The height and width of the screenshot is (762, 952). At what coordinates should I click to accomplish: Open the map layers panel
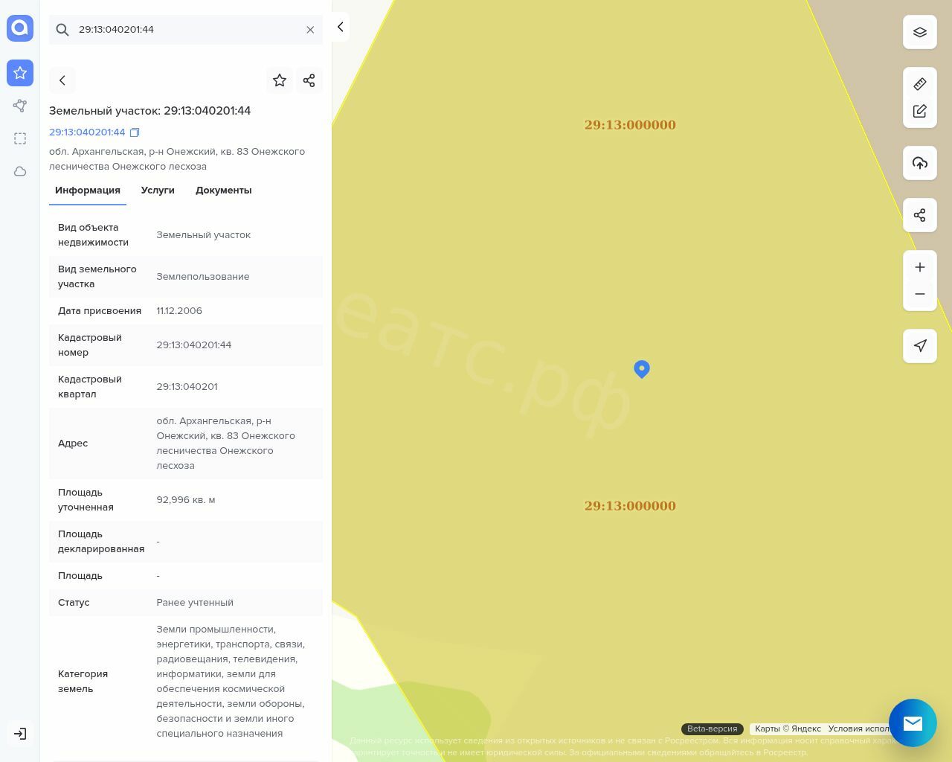(919, 32)
